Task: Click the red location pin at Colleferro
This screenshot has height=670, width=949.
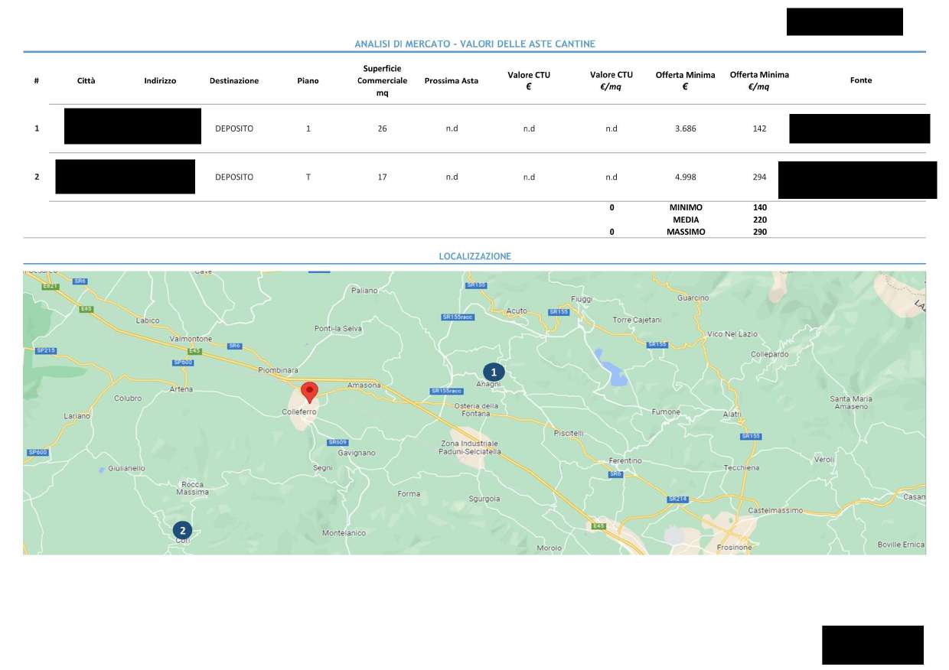Action: (309, 392)
